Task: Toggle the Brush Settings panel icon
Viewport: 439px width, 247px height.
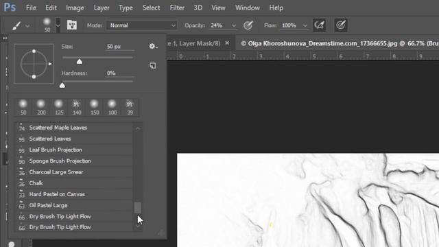Action: 72,25
